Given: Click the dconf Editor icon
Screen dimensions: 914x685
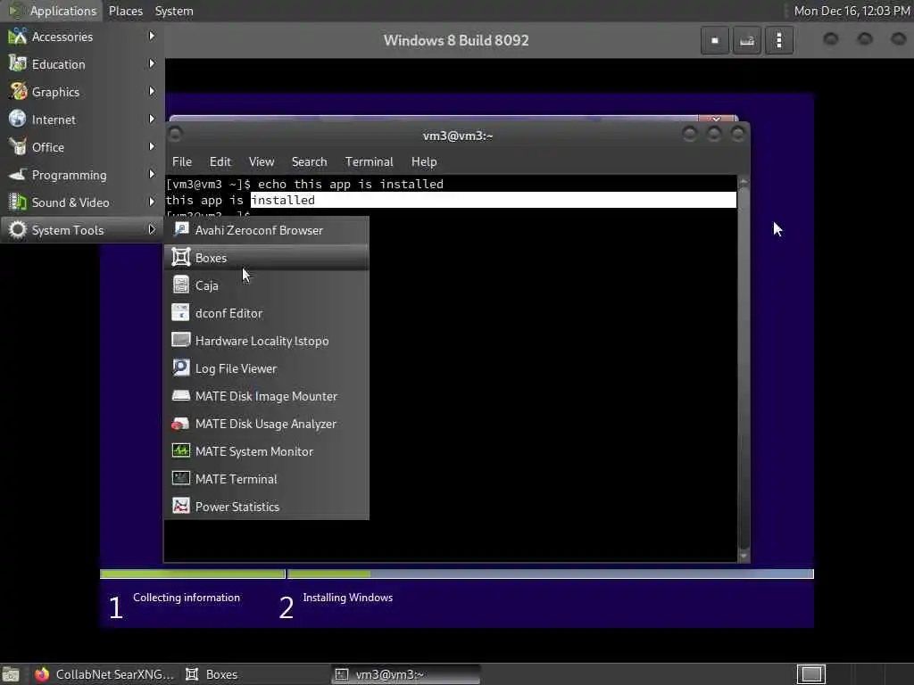Looking at the screenshot, I should (180, 313).
